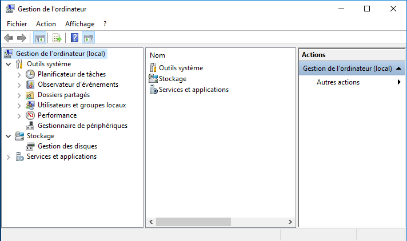Collapse the Outils système tree node

pos(9,64)
